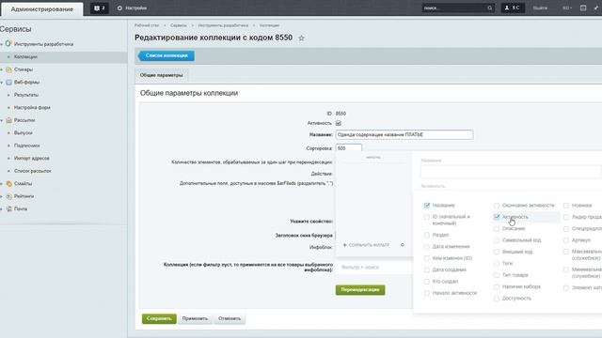
Task: Switch to the Администрирование tab
Action: pos(41,9)
